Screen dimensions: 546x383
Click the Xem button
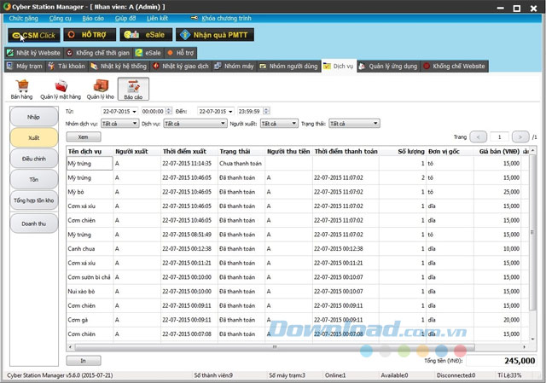83,136
